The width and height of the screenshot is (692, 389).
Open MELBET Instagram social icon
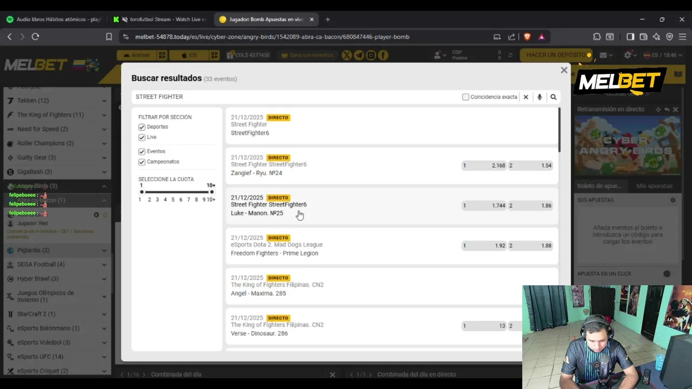click(371, 55)
